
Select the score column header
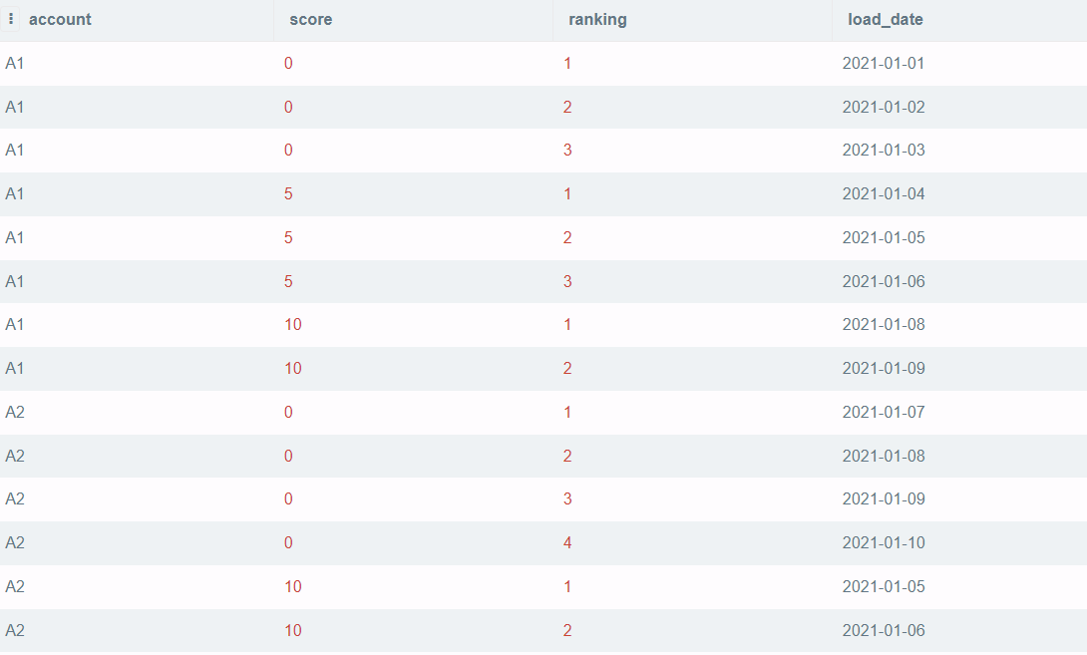click(310, 19)
